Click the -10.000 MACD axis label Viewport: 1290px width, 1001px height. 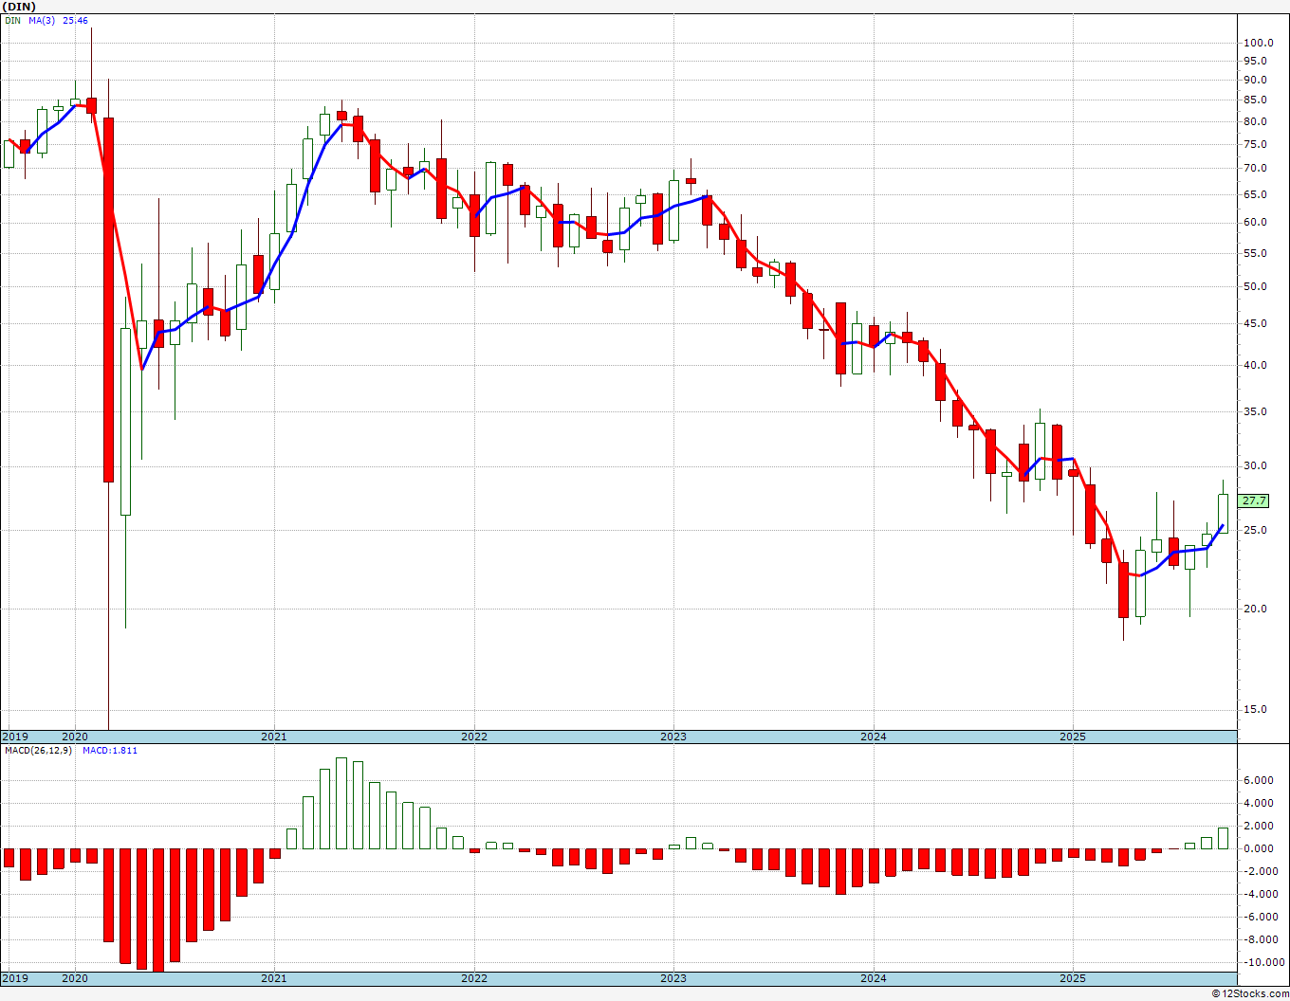pyautogui.click(x=1258, y=962)
